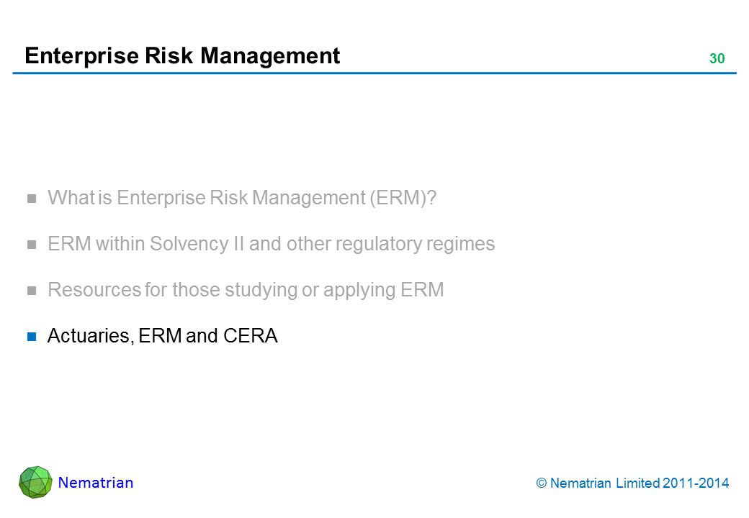Click the grey bullet beside Resources item
Screen dimensions: 749x518
coord(32,291)
